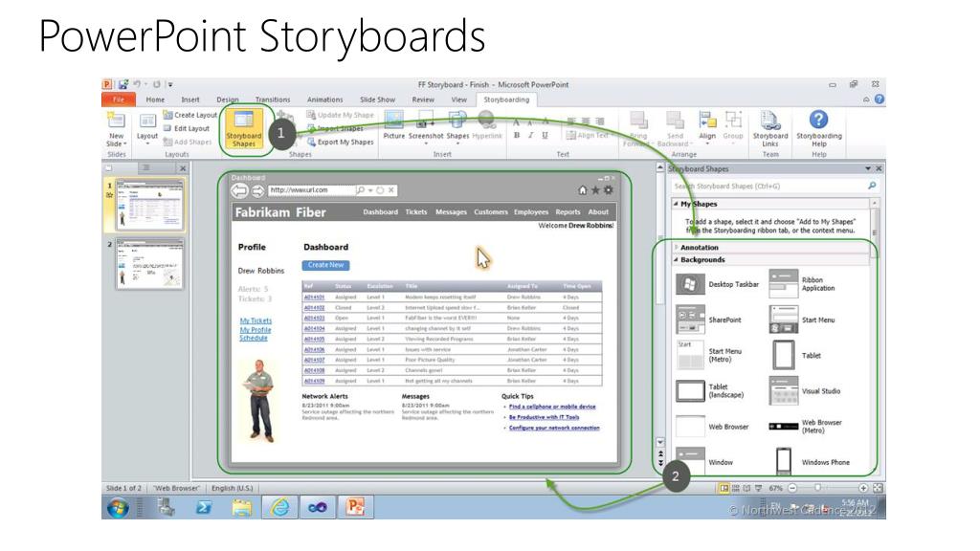
Task: Toggle Italic text formatting
Action: tap(530, 135)
